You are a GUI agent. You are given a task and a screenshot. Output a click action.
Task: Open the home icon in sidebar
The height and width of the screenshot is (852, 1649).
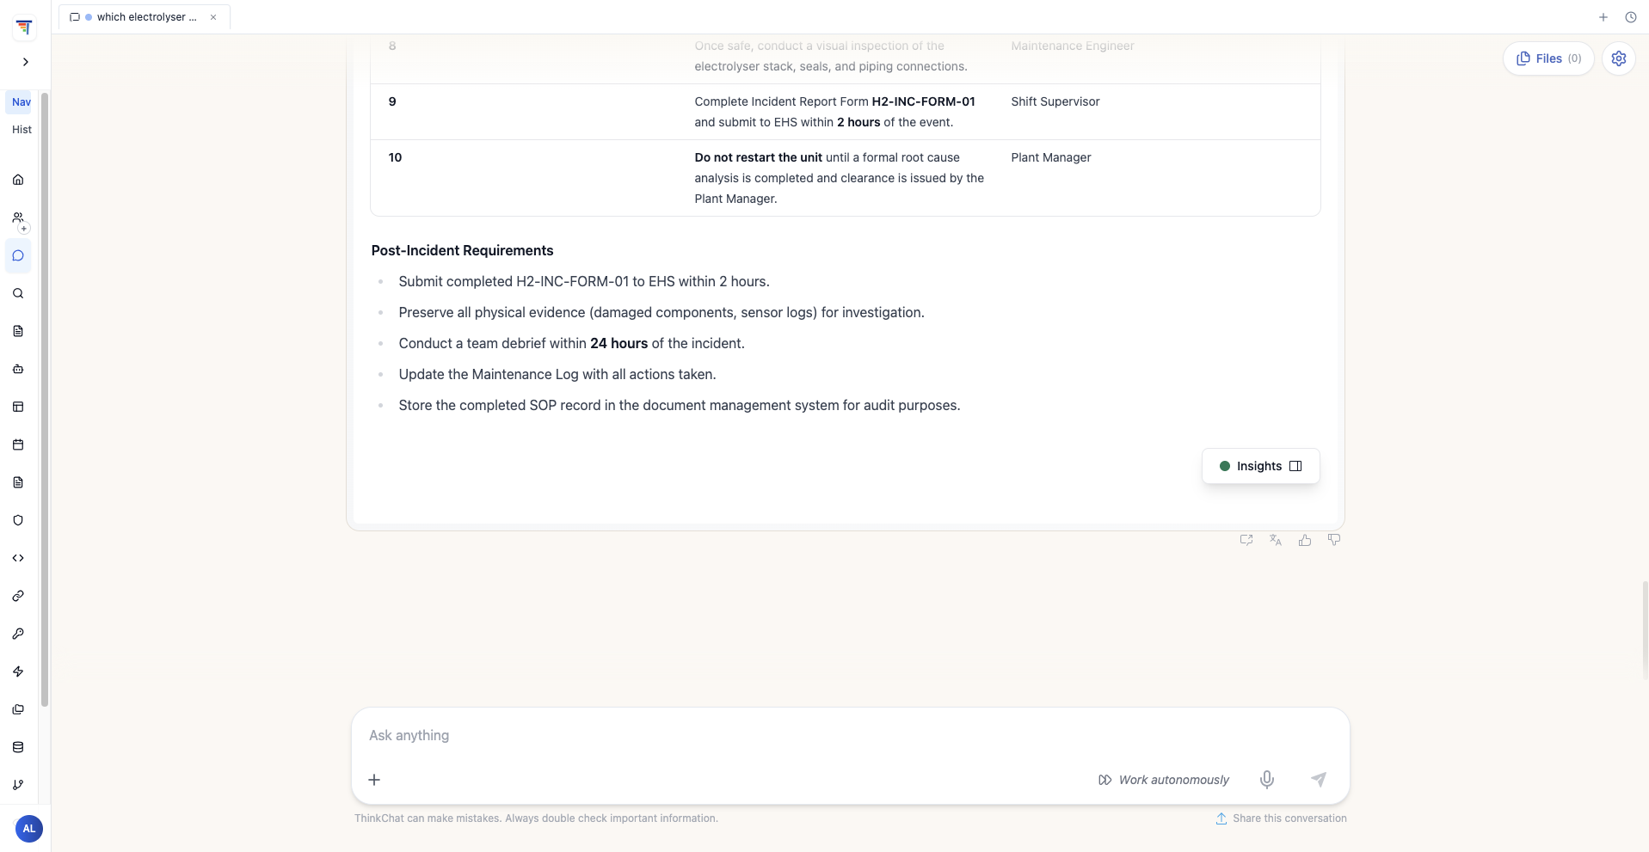(18, 180)
